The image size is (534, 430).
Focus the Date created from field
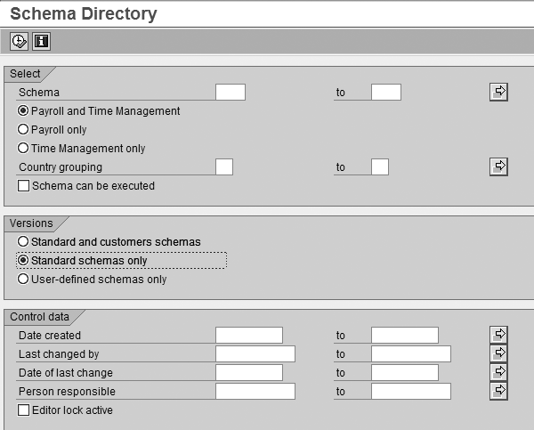(x=248, y=335)
